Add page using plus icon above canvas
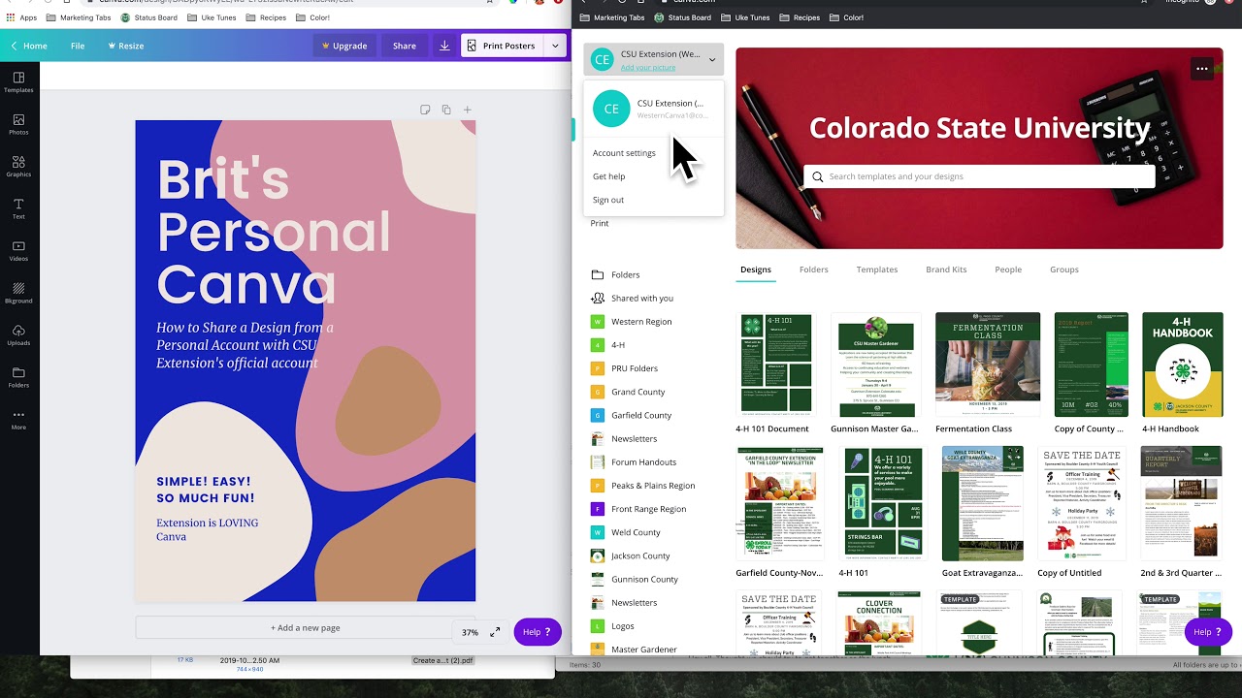The width and height of the screenshot is (1242, 698). (x=467, y=110)
